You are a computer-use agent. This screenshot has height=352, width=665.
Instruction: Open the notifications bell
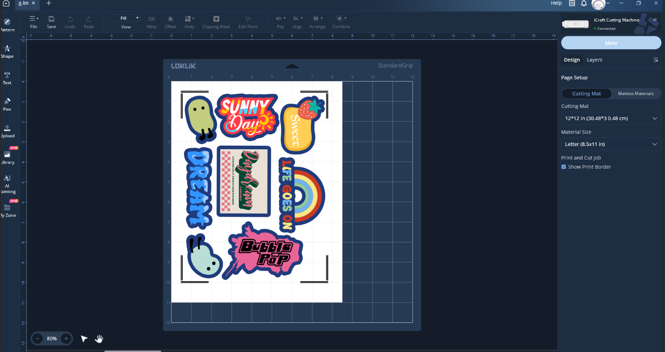tap(584, 4)
